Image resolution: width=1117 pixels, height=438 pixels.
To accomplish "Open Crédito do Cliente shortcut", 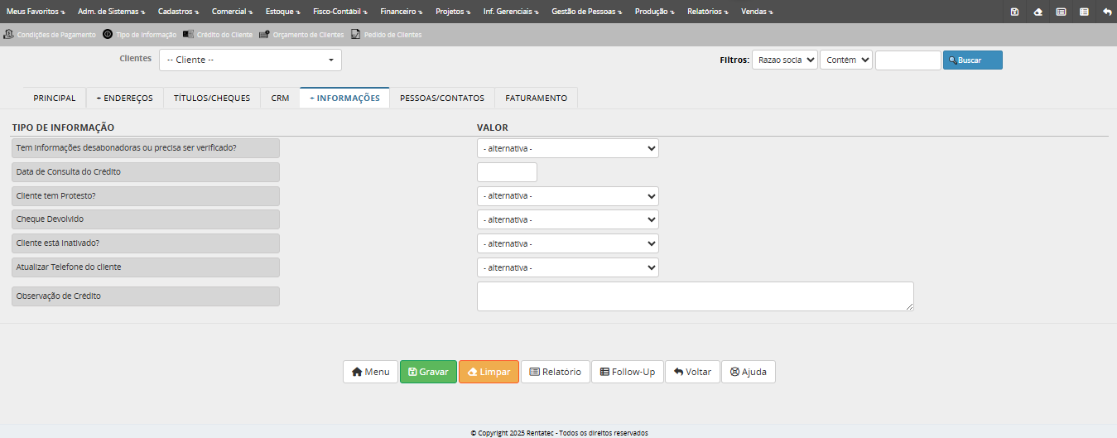I will point(218,35).
